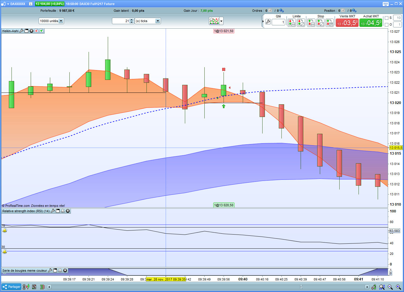Set alert on Serie de bougies bell
Viewport: 404px width, 292px height.
click(60, 270)
